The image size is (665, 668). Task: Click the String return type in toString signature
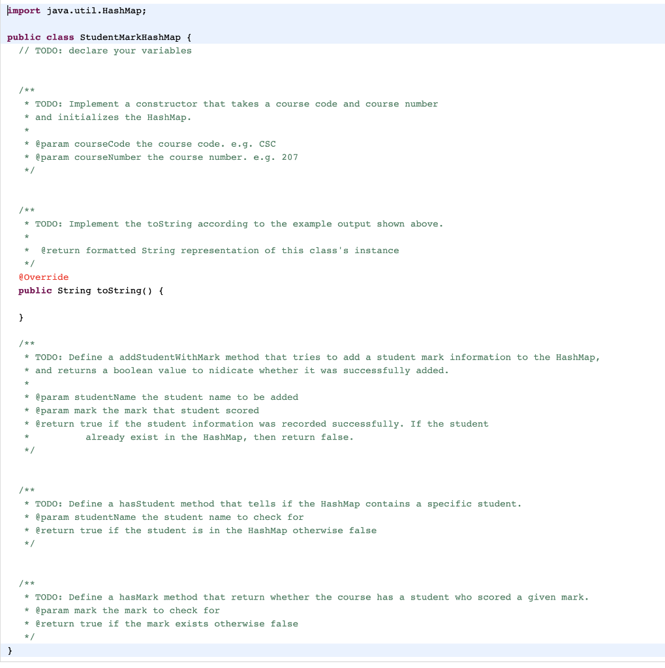74,290
